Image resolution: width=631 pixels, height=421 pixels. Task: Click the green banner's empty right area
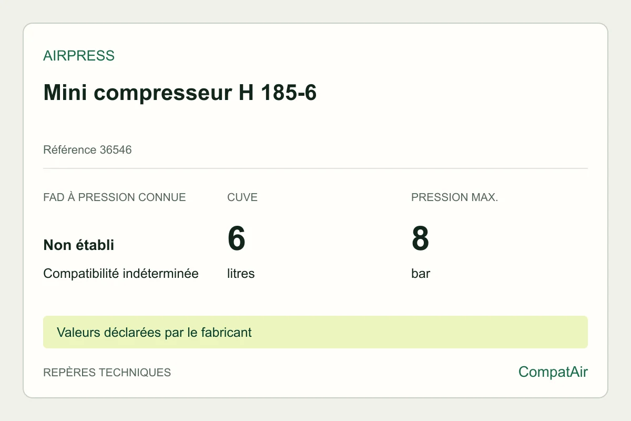(421, 332)
